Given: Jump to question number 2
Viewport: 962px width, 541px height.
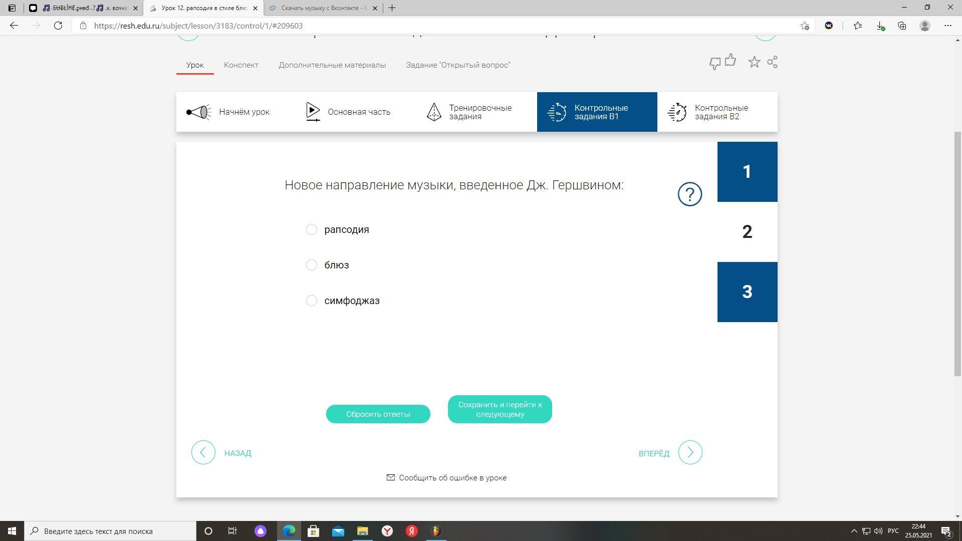Looking at the screenshot, I should coord(747,232).
